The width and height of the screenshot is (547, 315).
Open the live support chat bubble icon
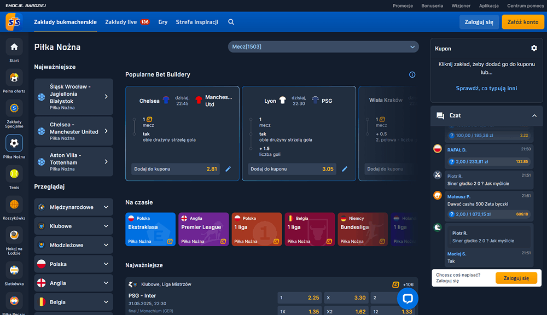[408, 299]
